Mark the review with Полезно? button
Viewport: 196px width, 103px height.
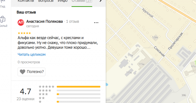[31, 72]
